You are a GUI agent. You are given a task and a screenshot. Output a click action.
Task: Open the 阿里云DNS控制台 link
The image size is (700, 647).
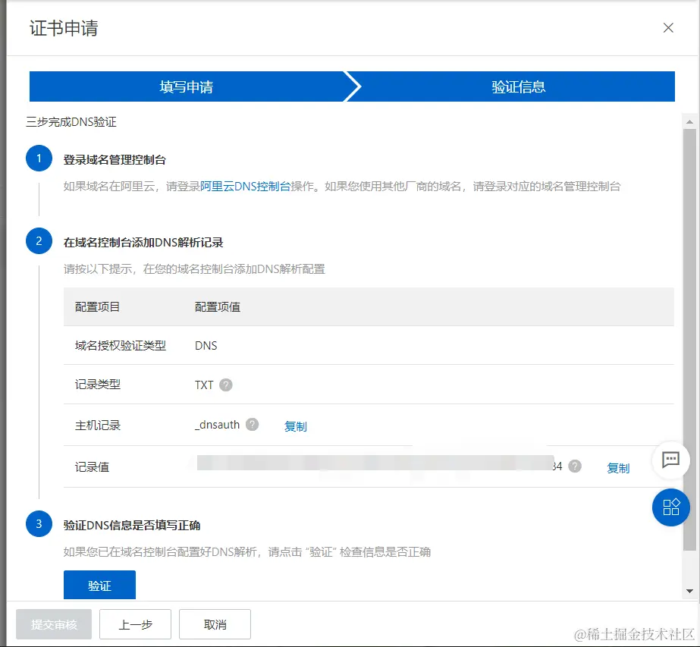pos(245,186)
